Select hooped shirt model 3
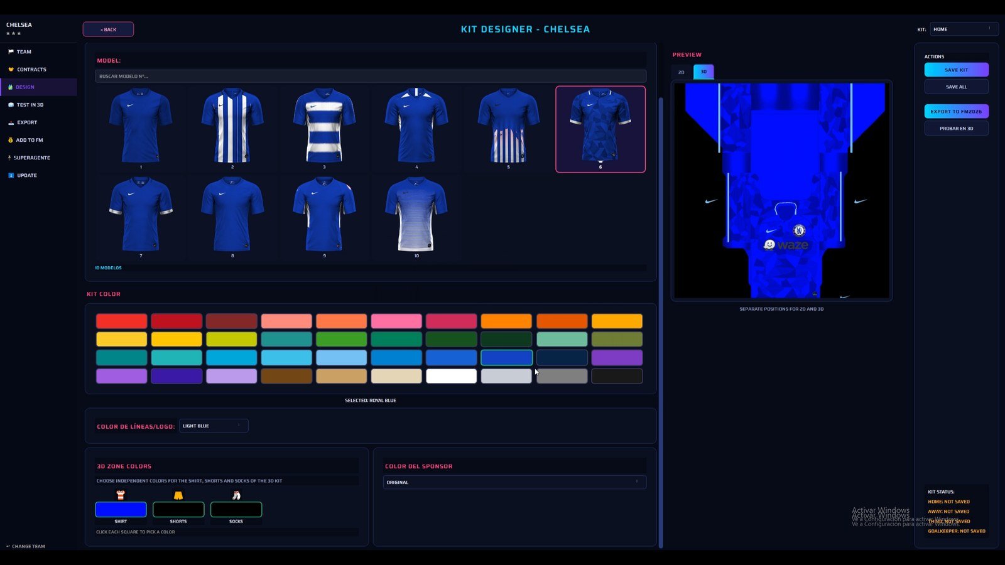The image size is (1005, 565). point(324,129)
